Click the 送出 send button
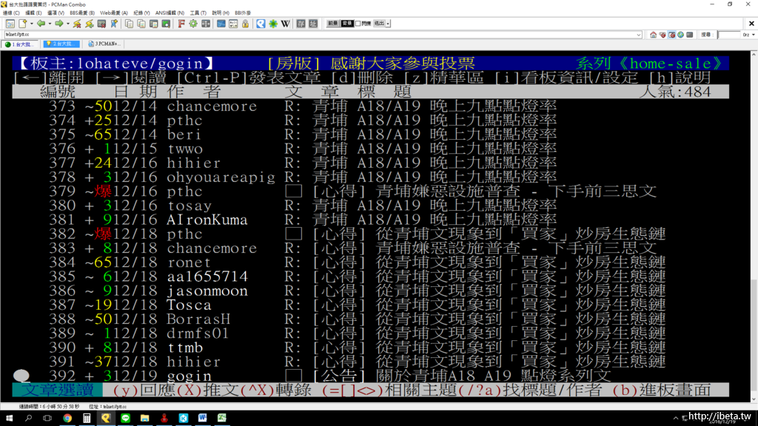758x426 pixels. [379, 24]
